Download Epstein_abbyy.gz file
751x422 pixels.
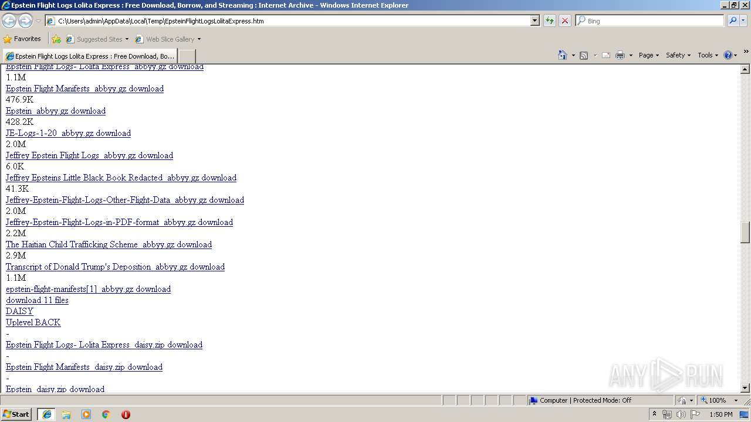point(56,111)
